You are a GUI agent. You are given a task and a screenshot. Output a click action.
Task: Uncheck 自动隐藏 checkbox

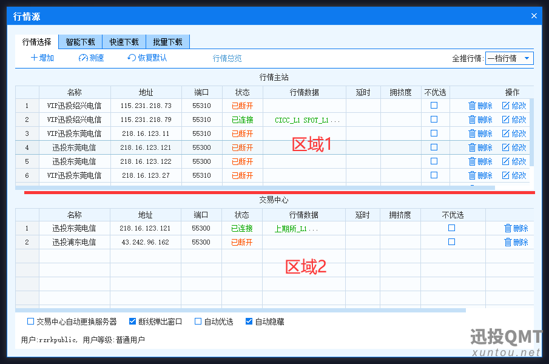coord(249,322)
